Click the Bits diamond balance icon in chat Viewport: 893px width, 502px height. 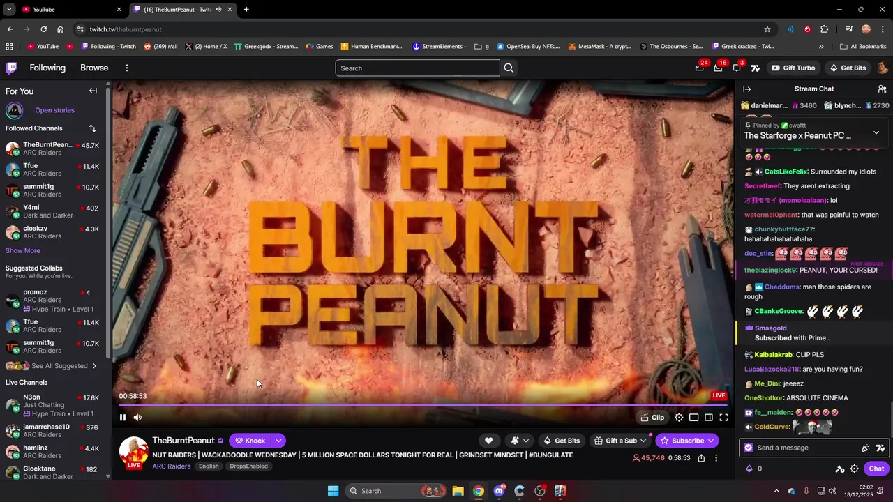click(749, 469)
